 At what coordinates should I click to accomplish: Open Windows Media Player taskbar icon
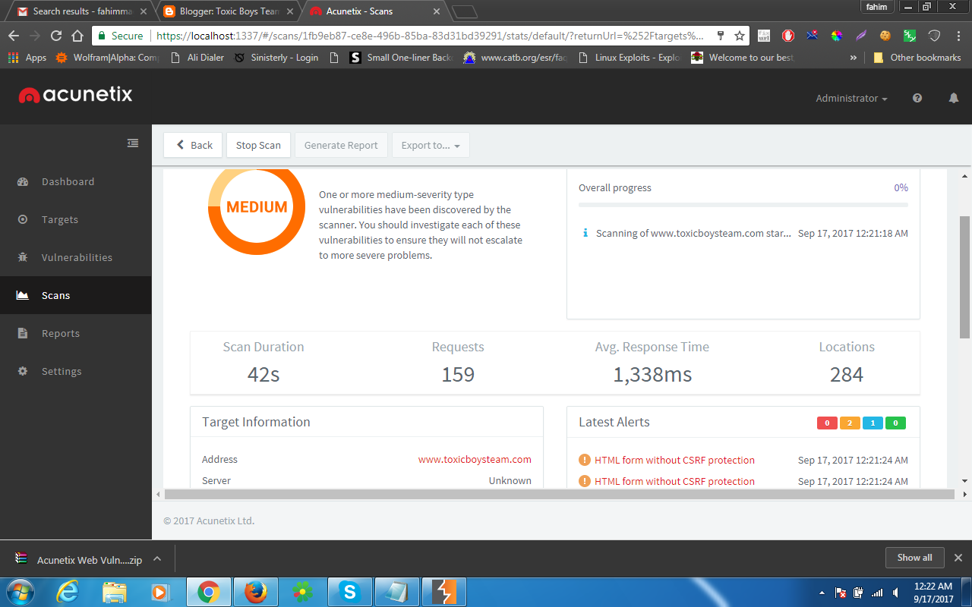click(160, 592)
